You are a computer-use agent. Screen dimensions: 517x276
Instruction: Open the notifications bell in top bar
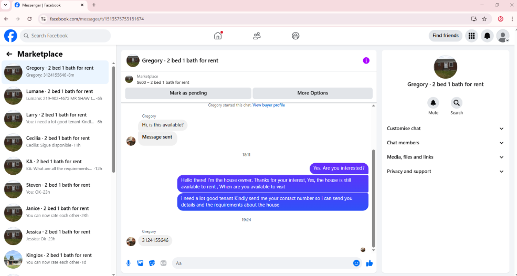pos(487,36)
